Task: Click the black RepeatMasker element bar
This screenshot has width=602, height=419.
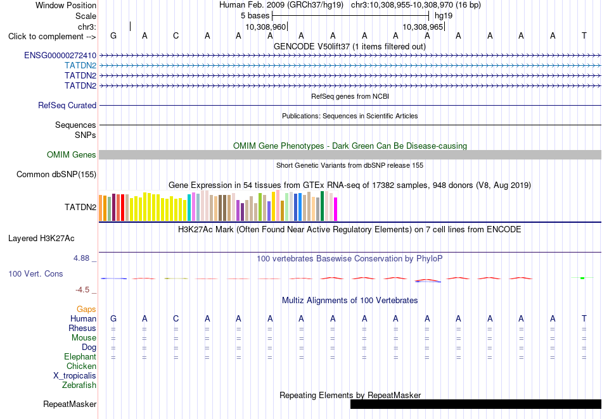Action: tap(476, 404)
